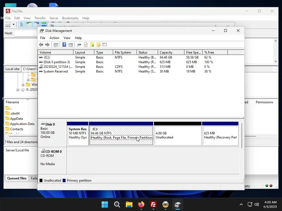282x211 pixels.
Task: Sort by Status column header
Action: (x=147, y=52)
